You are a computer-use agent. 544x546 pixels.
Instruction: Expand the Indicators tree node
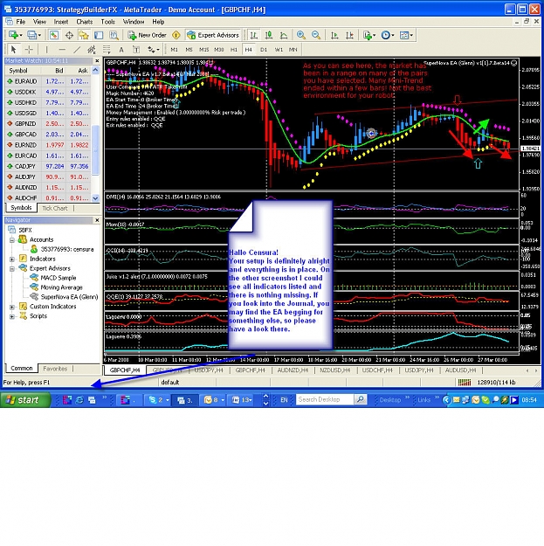click(12, 259)
